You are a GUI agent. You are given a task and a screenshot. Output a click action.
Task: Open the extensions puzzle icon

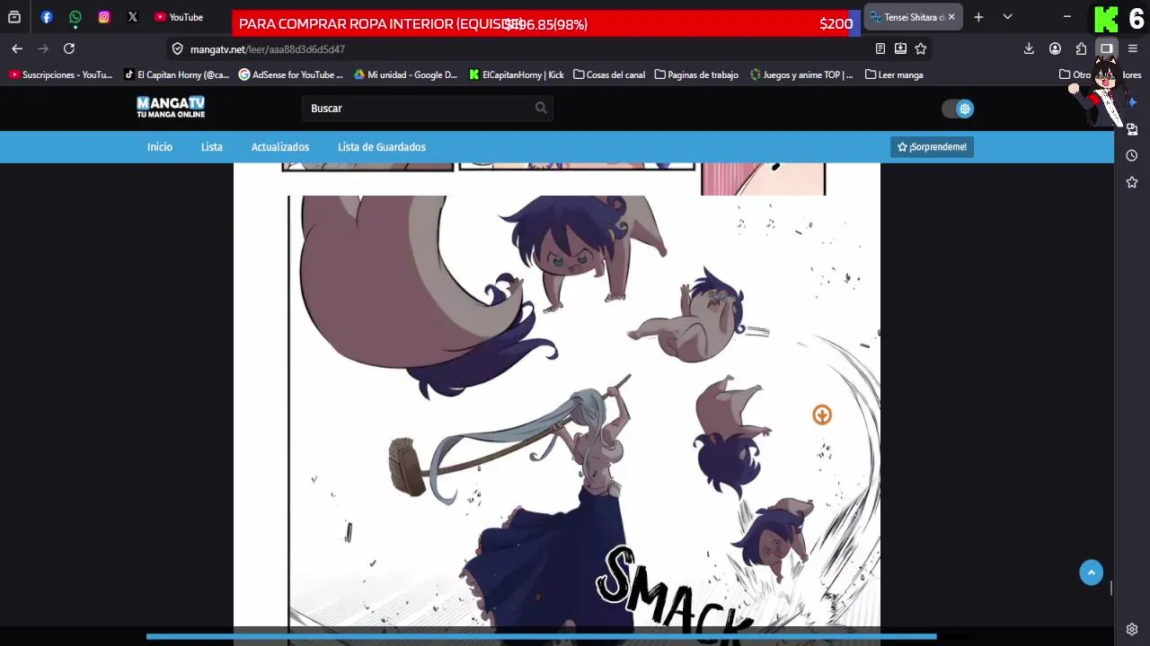click(1081, 48)
